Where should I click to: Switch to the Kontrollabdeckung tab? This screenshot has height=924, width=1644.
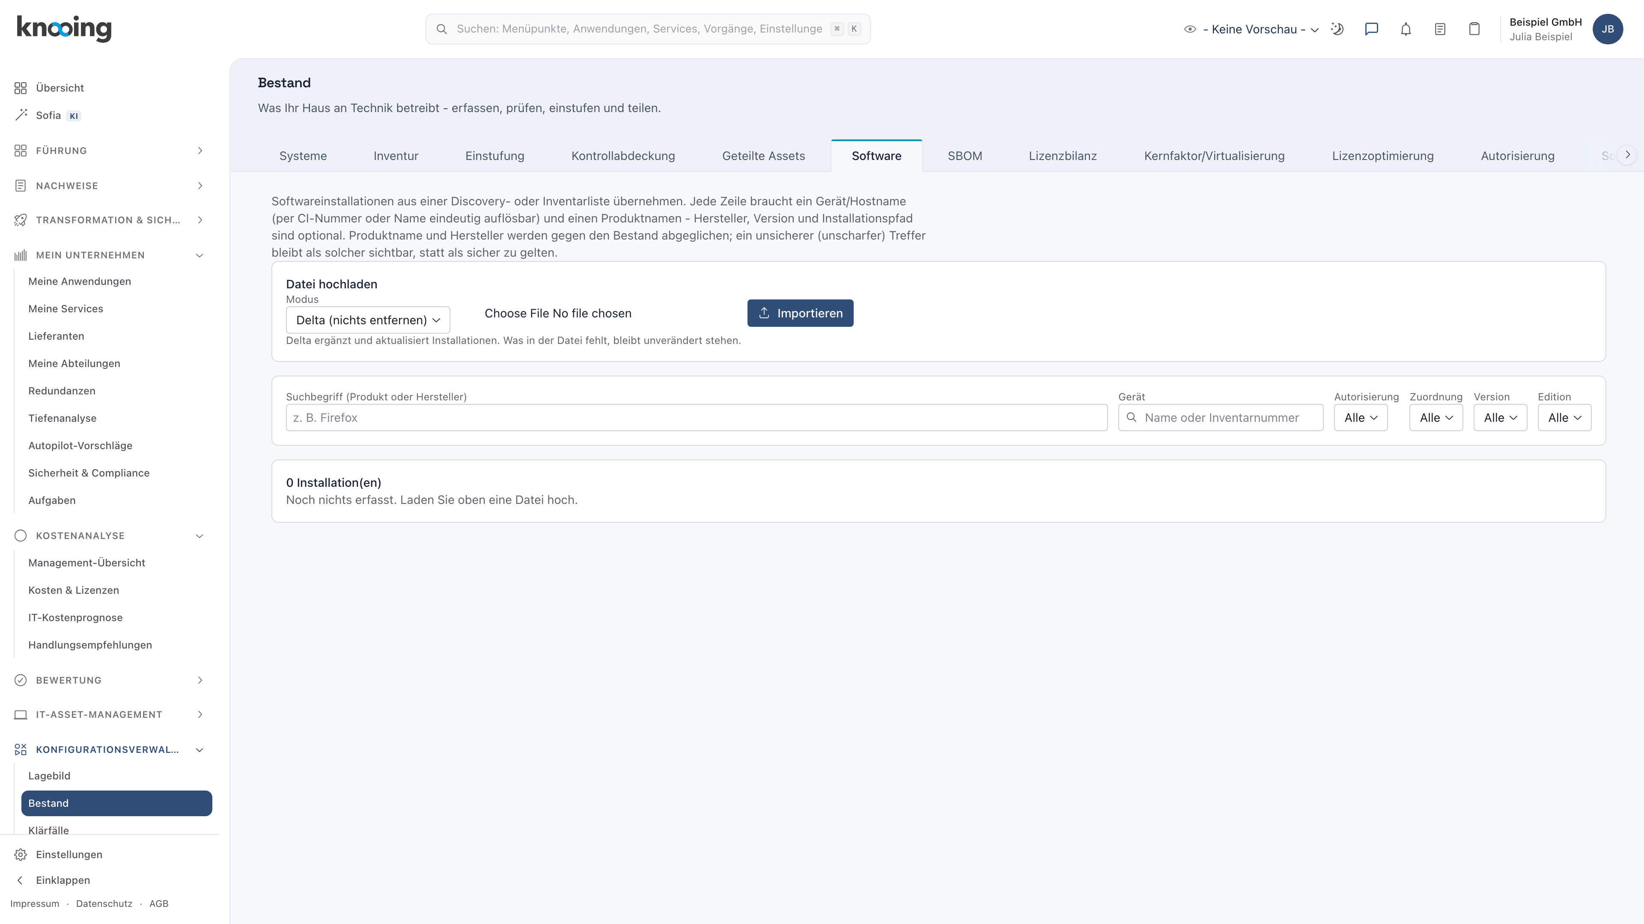(x=623, y=156)
